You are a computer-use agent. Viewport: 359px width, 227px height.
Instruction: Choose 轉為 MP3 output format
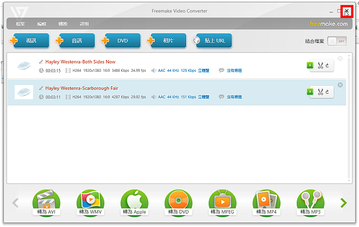coord(310,203)
